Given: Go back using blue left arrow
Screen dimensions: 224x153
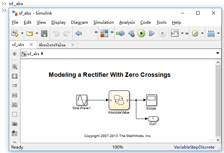Looking at the screenshot, I should coord(79,33).
